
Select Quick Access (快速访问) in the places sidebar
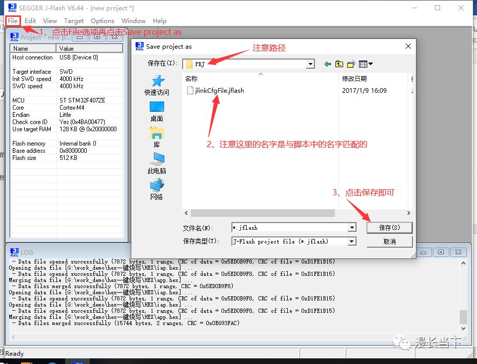(156, 85)
